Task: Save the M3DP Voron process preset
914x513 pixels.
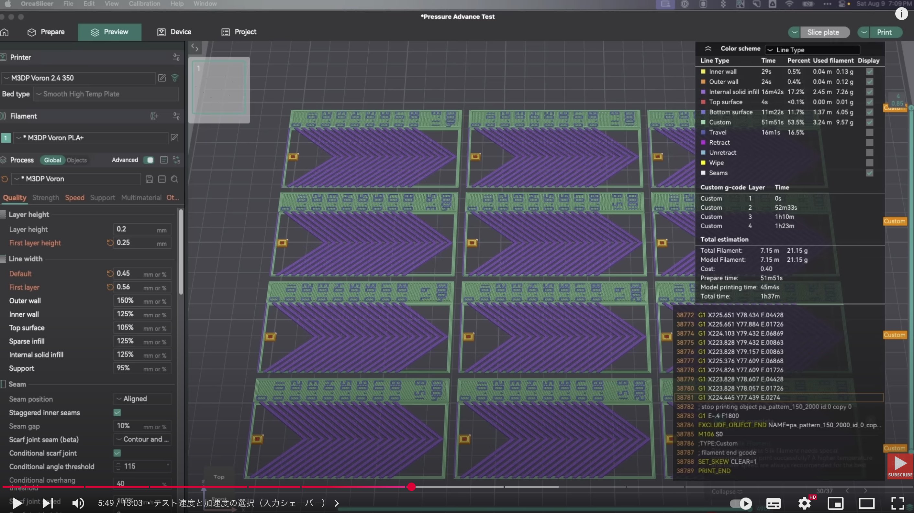Action: 150,179
